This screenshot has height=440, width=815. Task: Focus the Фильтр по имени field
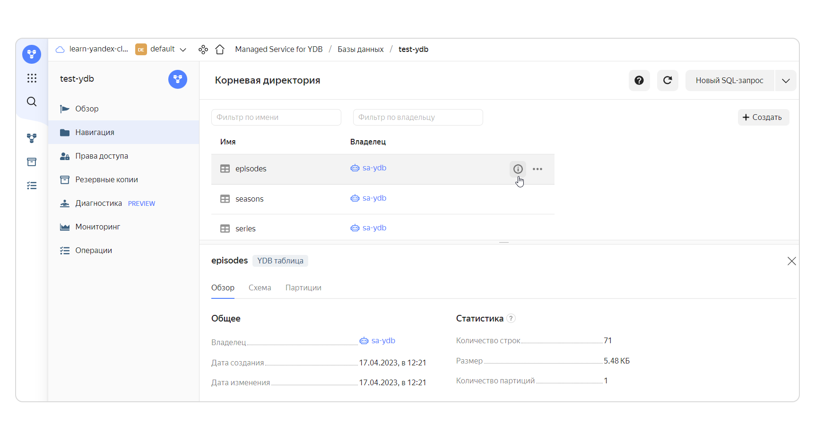(276, 117)
